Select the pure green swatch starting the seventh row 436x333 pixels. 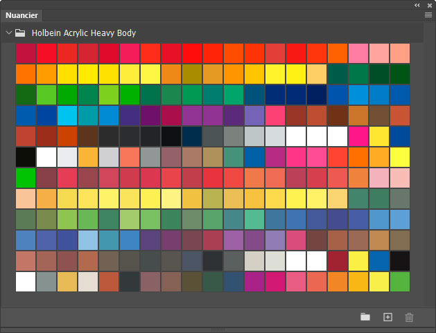(26, 178)
